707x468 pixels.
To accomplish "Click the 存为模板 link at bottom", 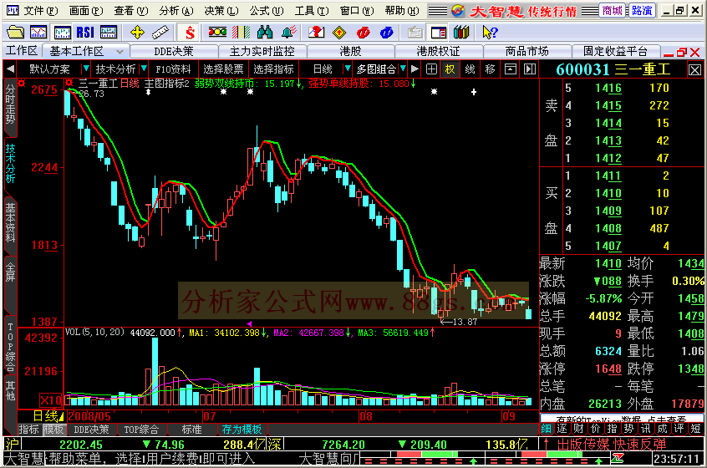I will 242,430.
